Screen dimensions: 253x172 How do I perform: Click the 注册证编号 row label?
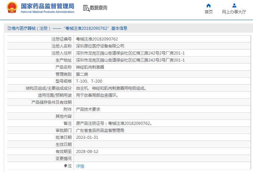pos(61,39)
